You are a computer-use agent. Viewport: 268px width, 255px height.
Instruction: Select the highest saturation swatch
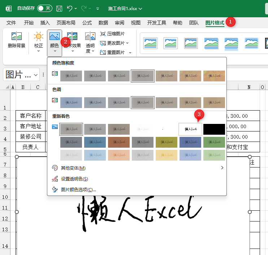(x=214, y=76)
